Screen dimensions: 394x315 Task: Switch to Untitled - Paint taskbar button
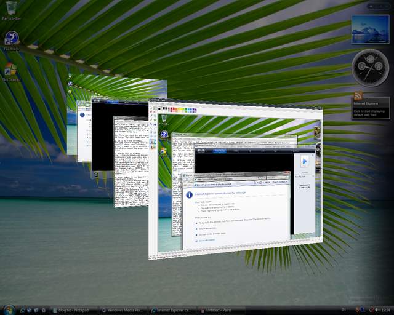click(221, 311)
